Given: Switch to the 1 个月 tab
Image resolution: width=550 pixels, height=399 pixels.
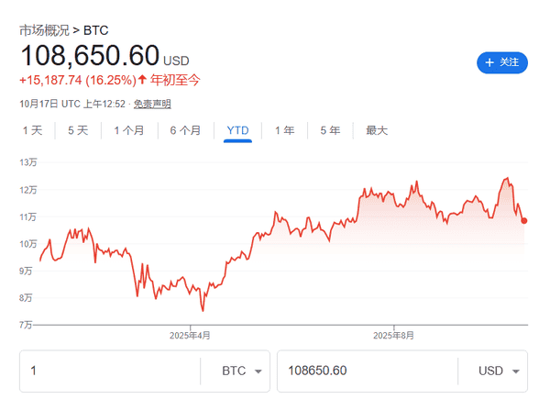Looking at the screenshot, I should tap(129, 131).
